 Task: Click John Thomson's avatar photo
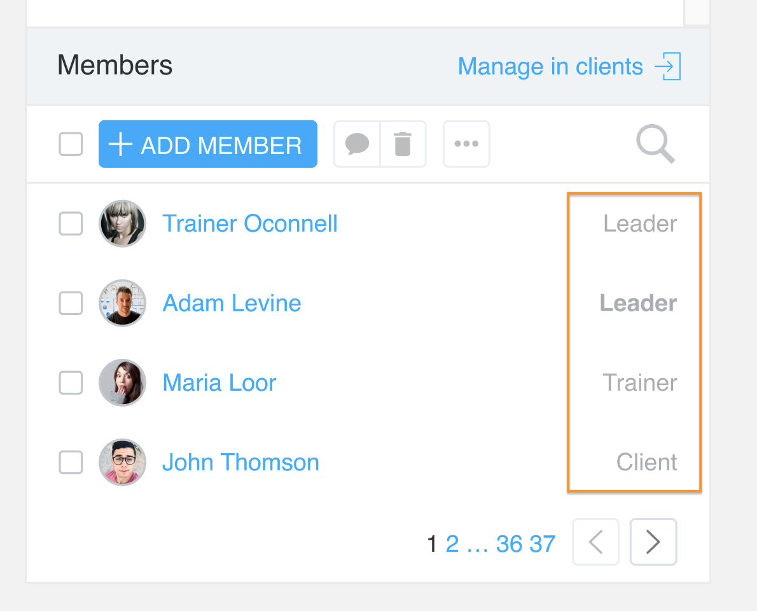click(x=123, y=462)
